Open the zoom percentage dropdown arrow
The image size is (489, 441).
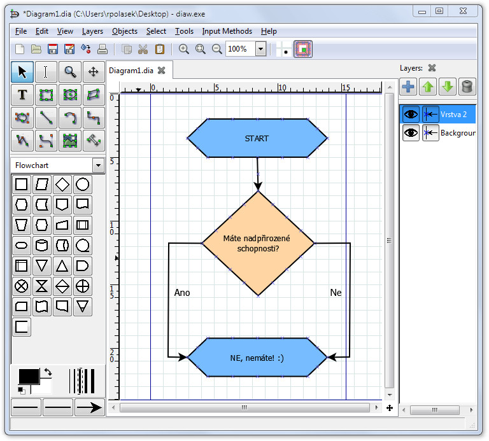260,49
